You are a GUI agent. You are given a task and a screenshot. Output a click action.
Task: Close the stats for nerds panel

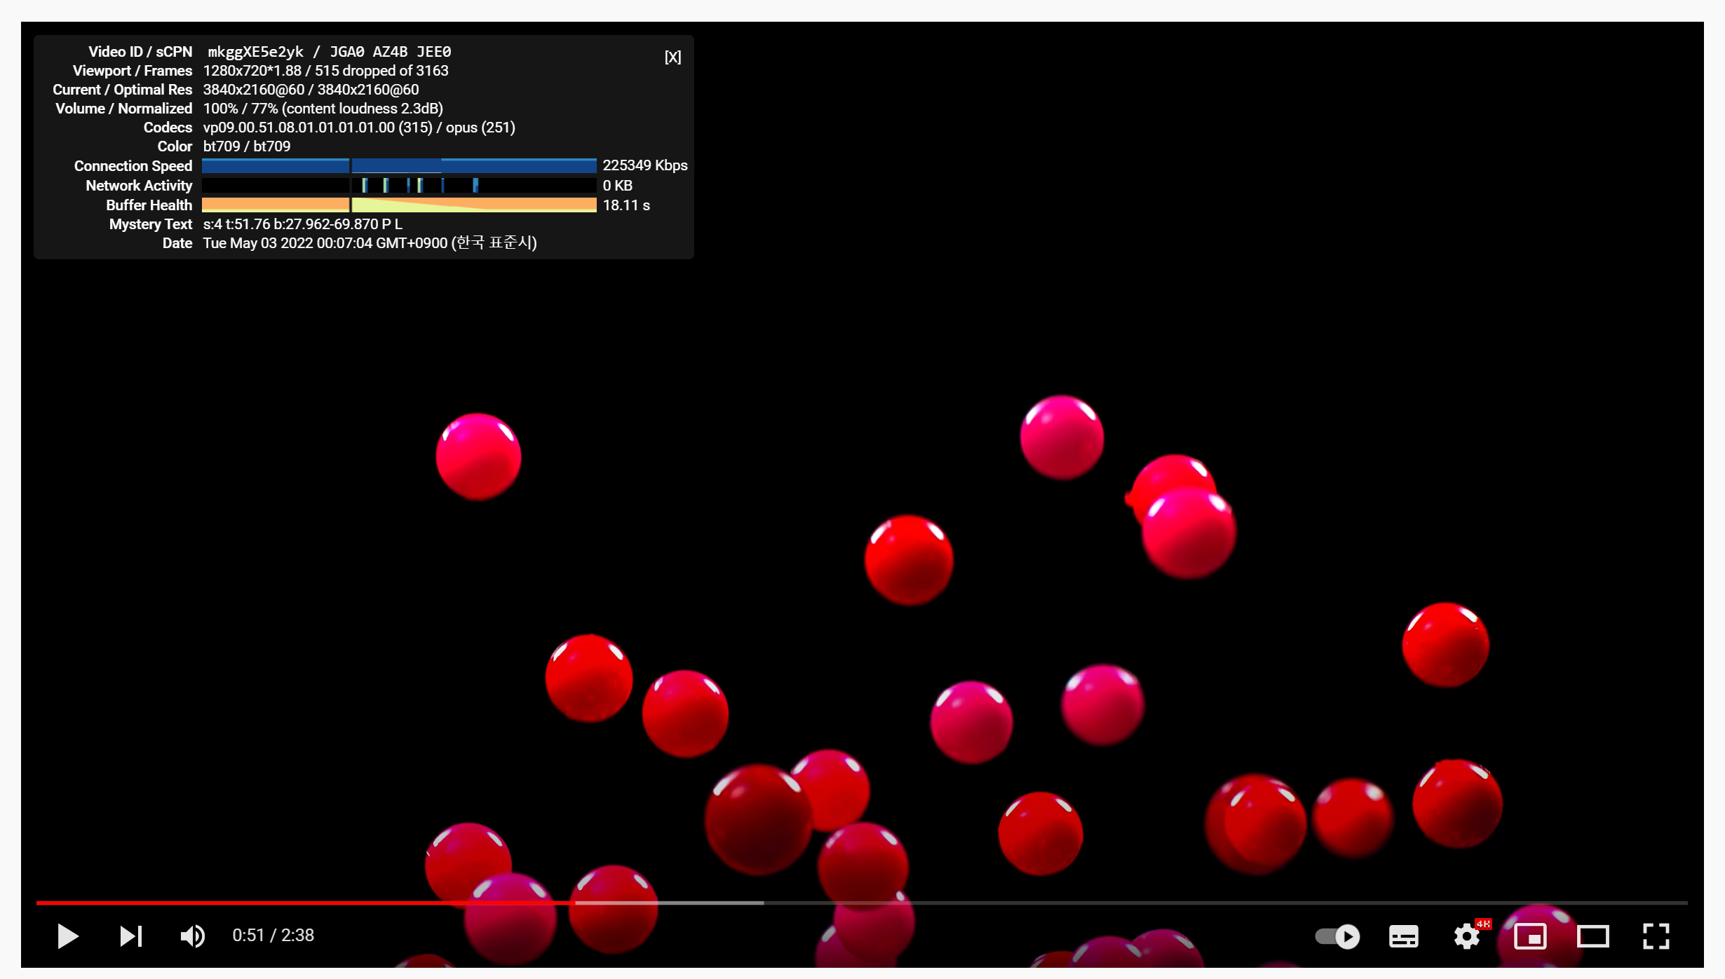pyautogui.click(x=672, y=57)
